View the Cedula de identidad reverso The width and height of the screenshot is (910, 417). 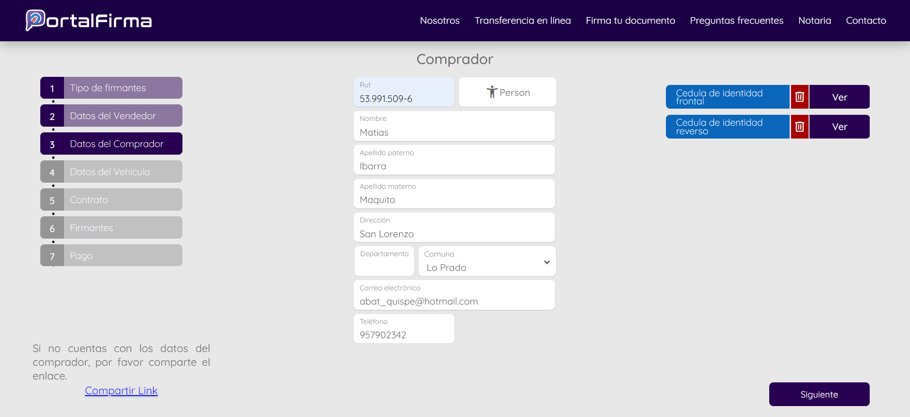(839, 127)
